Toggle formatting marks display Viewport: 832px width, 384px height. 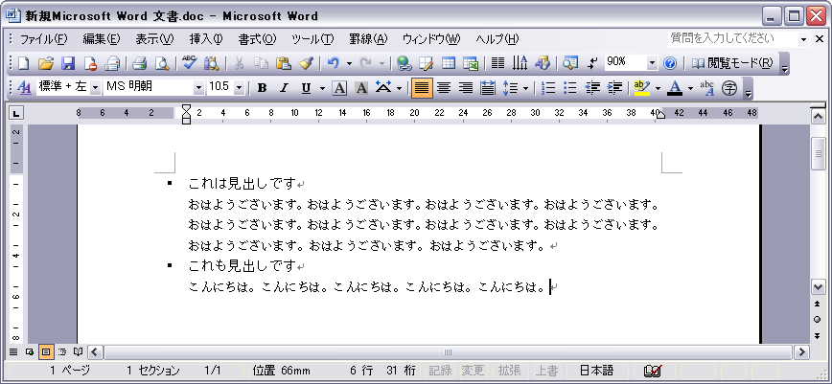coord(592,63)
